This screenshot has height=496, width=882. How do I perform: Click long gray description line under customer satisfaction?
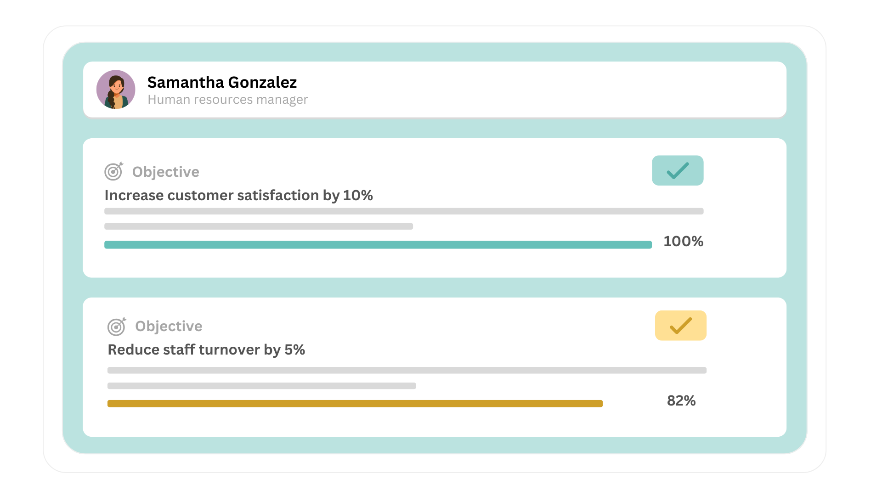click(403, 211)
